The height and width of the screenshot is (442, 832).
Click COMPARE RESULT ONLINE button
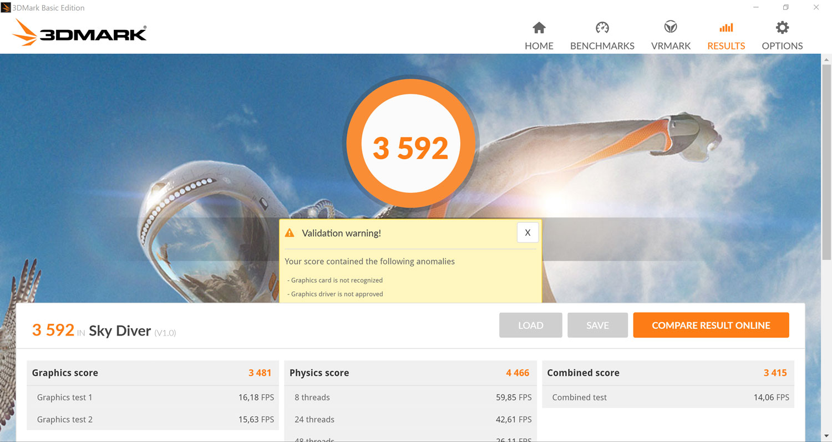711,326
